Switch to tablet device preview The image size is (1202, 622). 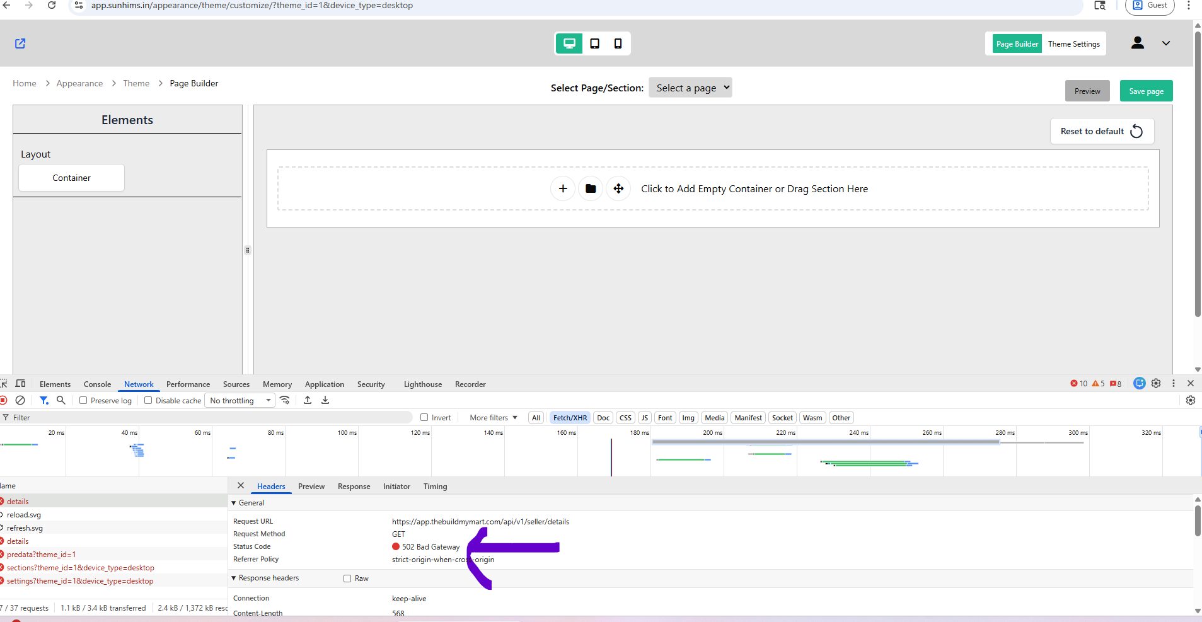594,43
